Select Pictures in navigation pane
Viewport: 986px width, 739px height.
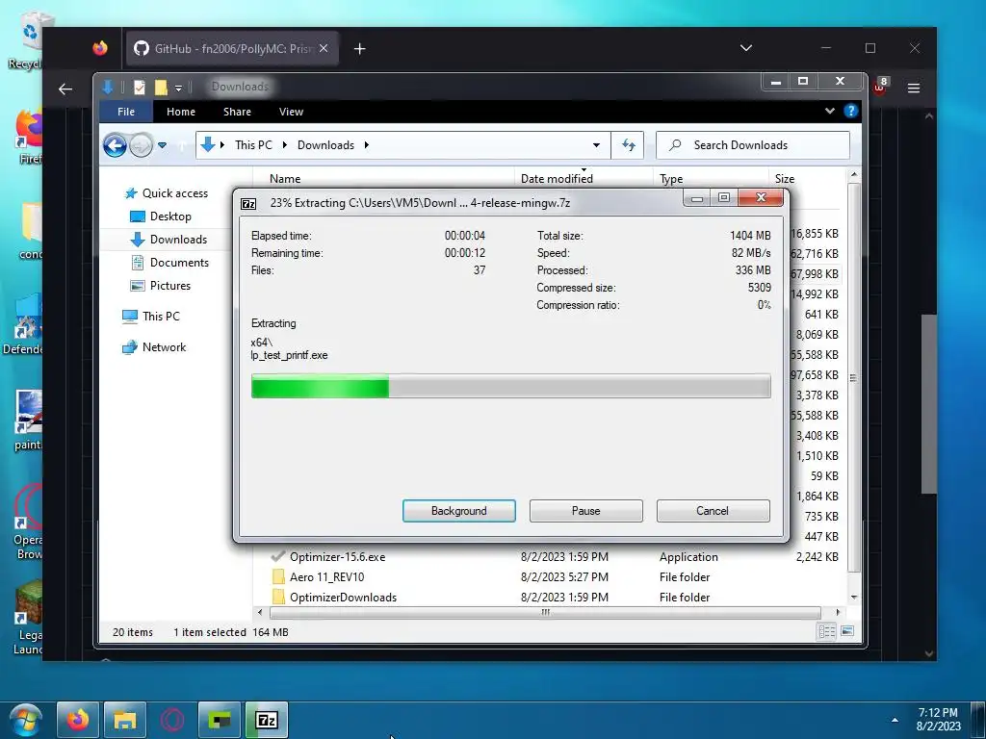pyautogui.click(x=161, y=286)
